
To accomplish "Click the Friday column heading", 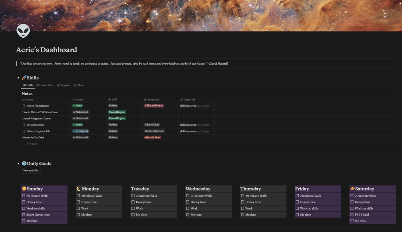I will [x=302, y=189].
